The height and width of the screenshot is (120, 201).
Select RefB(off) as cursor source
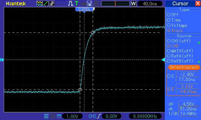180,61
